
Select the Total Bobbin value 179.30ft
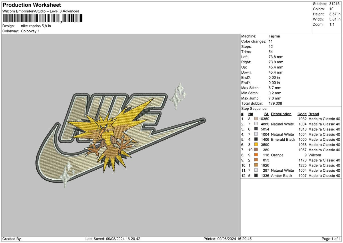276,103
